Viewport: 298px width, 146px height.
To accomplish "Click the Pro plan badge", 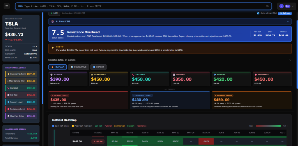I will (x=287, y=6).
